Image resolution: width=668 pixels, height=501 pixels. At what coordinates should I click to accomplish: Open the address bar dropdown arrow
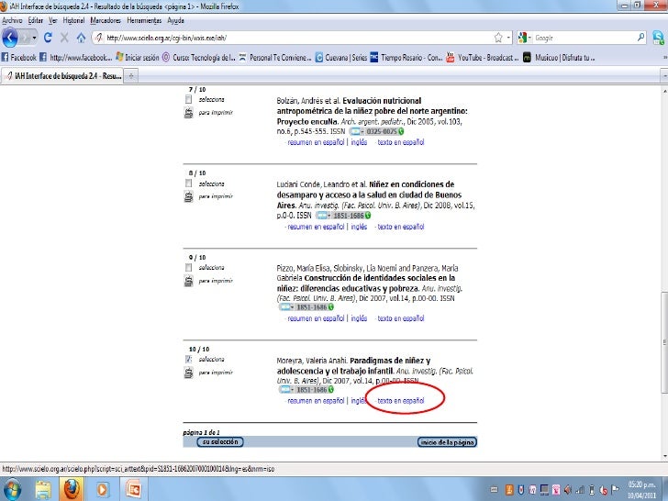[x=508, y=38]
